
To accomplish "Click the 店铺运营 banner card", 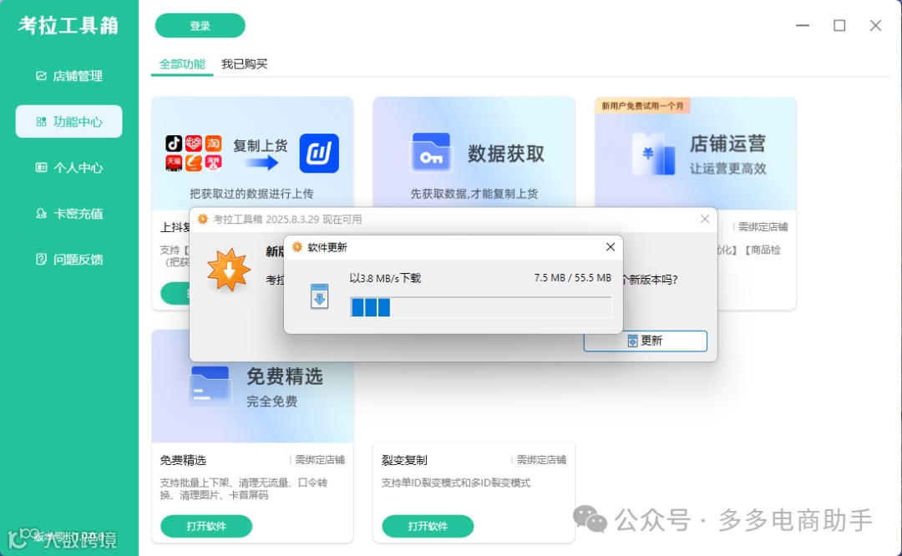I will (696, 153).
